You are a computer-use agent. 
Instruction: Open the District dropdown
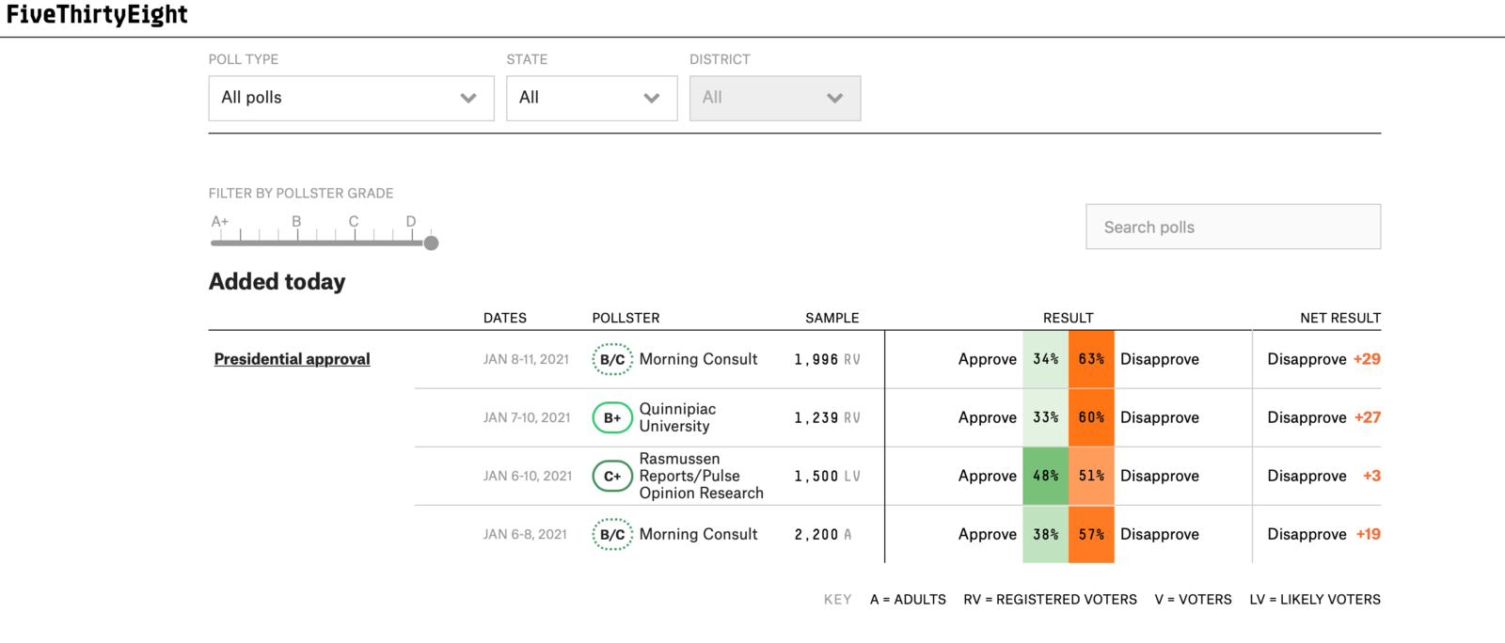(774, 98)
